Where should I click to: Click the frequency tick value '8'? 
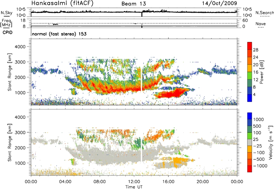pyautogui.click(x=24, y=27)
